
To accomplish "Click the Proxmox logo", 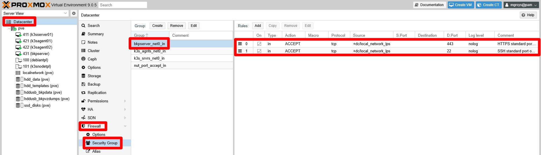I will coord(26,5).
